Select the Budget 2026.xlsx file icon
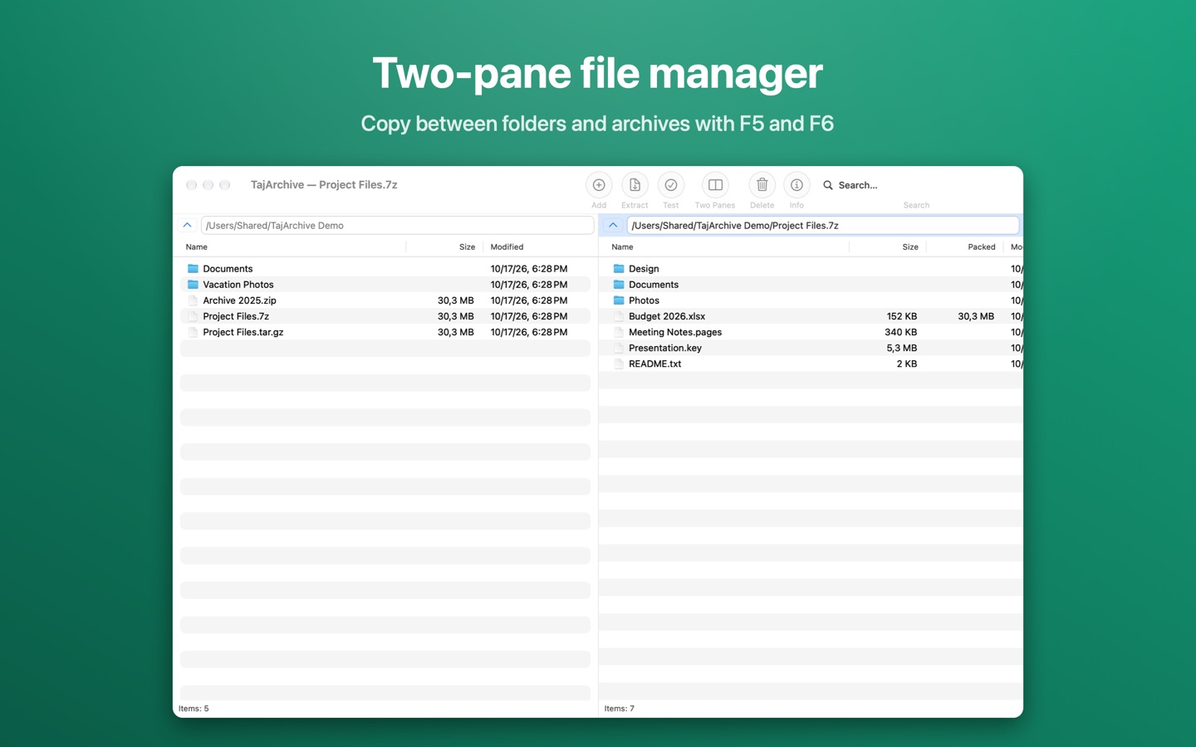Viewport: 1196px width, 747px height. [x=619, y=316]
